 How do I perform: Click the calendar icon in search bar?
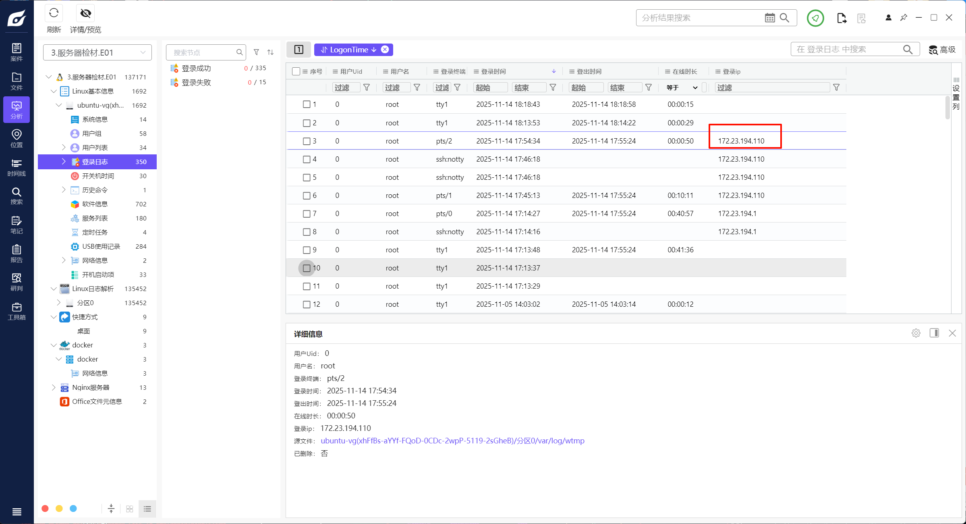click(769, 18)
